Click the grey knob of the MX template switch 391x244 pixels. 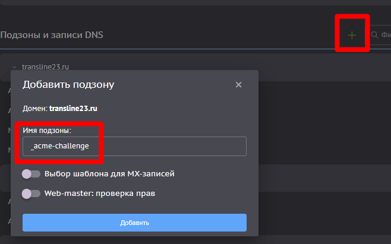[26, 174]
